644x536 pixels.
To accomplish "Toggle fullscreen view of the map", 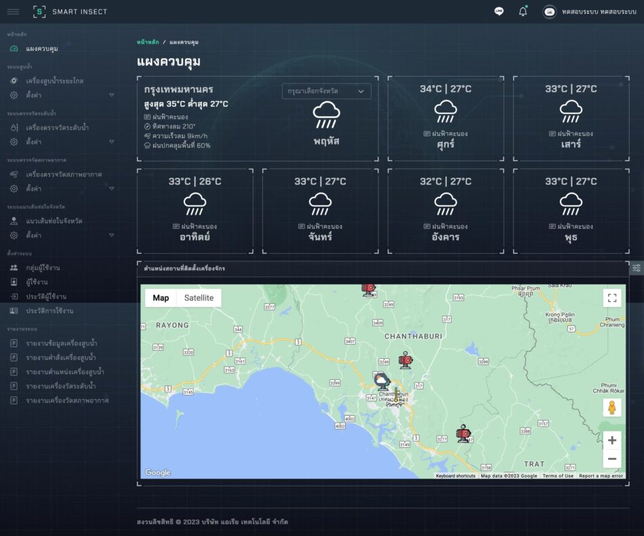I will click(x=611, y=298).
